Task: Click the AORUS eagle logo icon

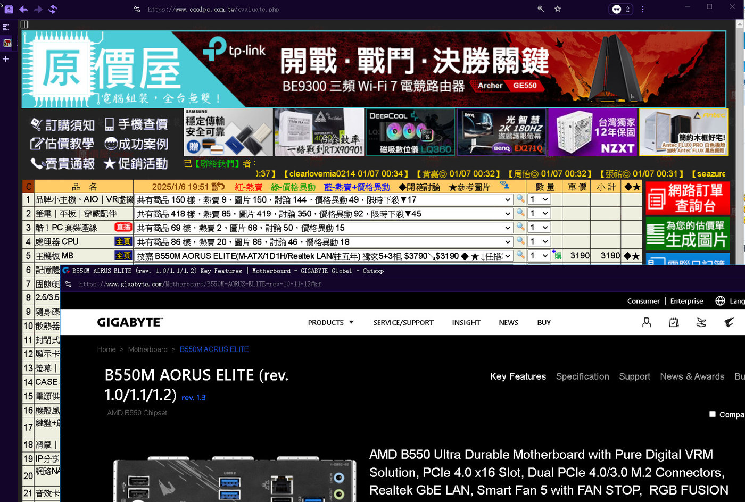Action: 729,322
